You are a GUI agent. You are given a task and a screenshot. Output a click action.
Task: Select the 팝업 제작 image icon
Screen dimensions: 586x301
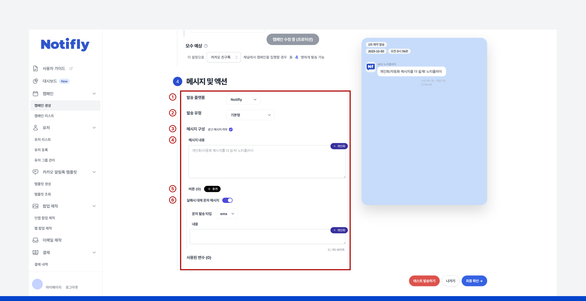[35, 206]
